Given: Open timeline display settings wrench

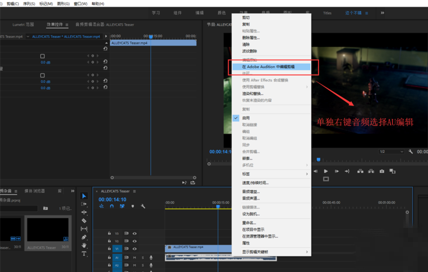Looking at the screenshot, I should click(x=143, y=206).
